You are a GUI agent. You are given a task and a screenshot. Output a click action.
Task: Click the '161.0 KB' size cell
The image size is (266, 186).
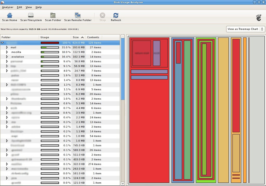click(x=79, y=173)
